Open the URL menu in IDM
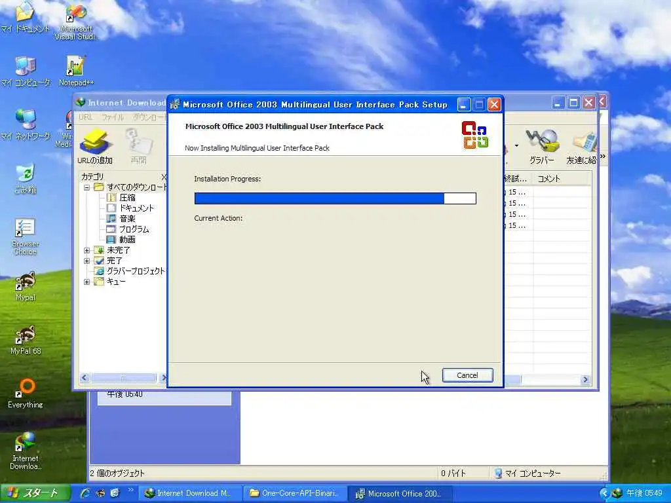 pos(86,117)
